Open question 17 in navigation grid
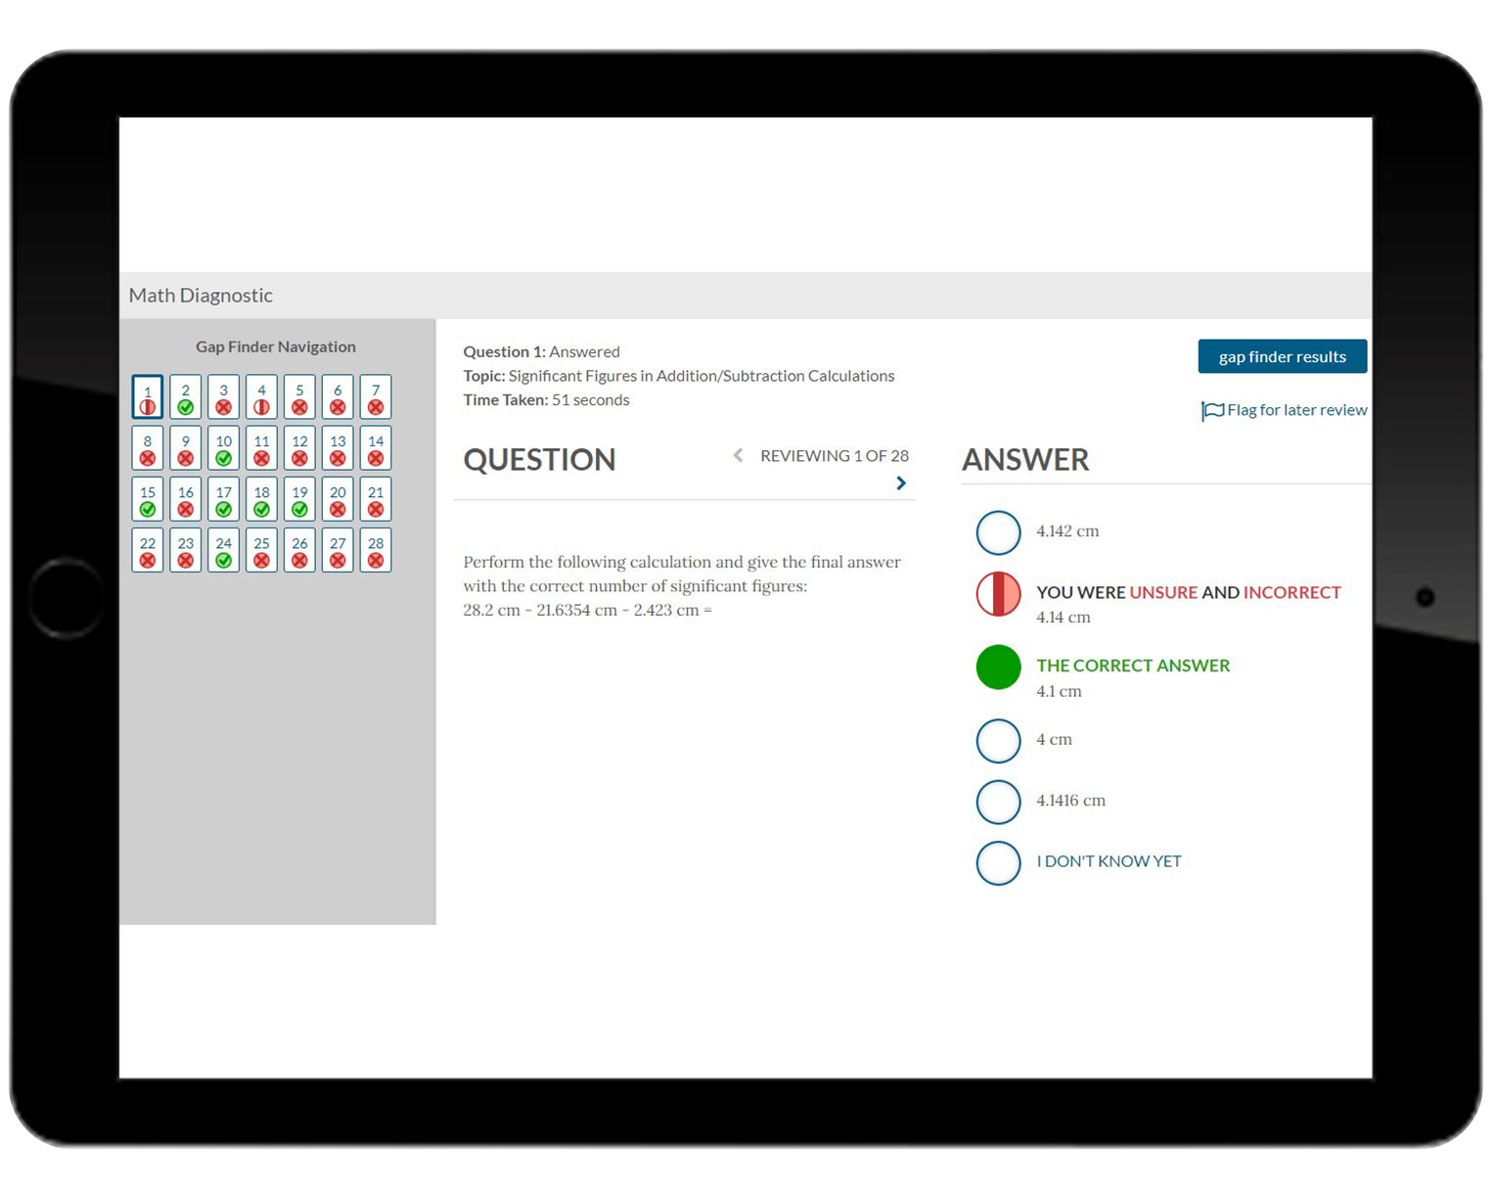The width and height of the screenshot is (1495, 1197). (x=224, y=499)
